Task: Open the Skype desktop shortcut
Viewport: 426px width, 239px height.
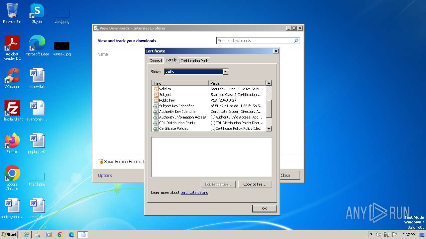Action: click(x=37, y=13)
